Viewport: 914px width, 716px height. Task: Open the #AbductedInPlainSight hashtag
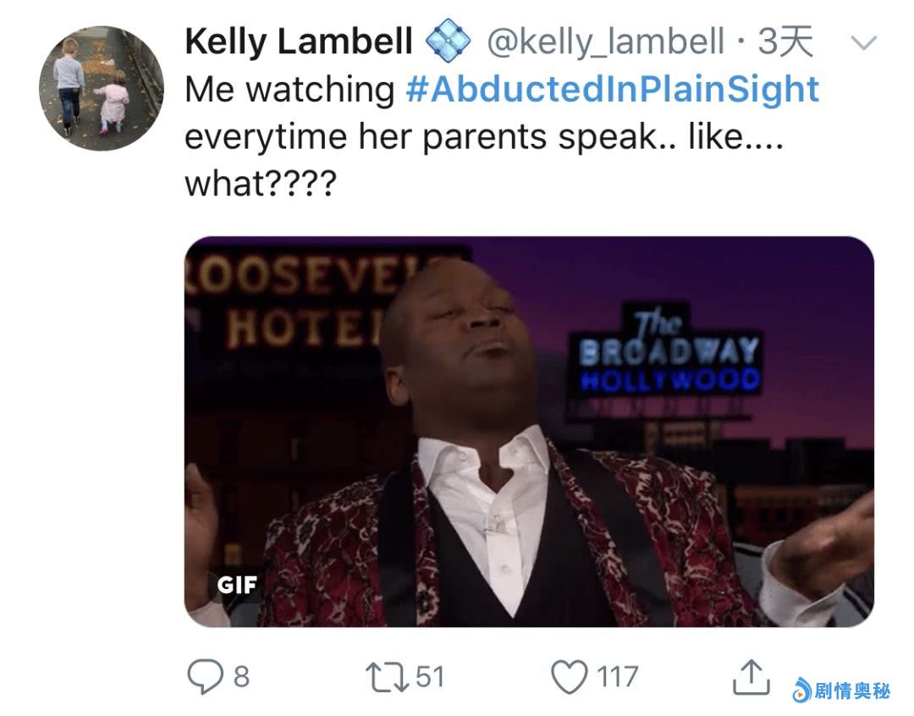click(x=613, y=89)
